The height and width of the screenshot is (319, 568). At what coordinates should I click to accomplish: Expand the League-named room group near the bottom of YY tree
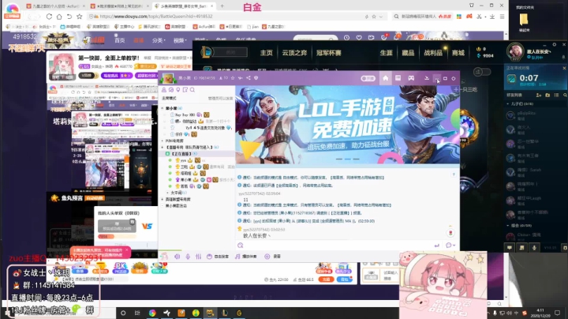coord(163,199)
